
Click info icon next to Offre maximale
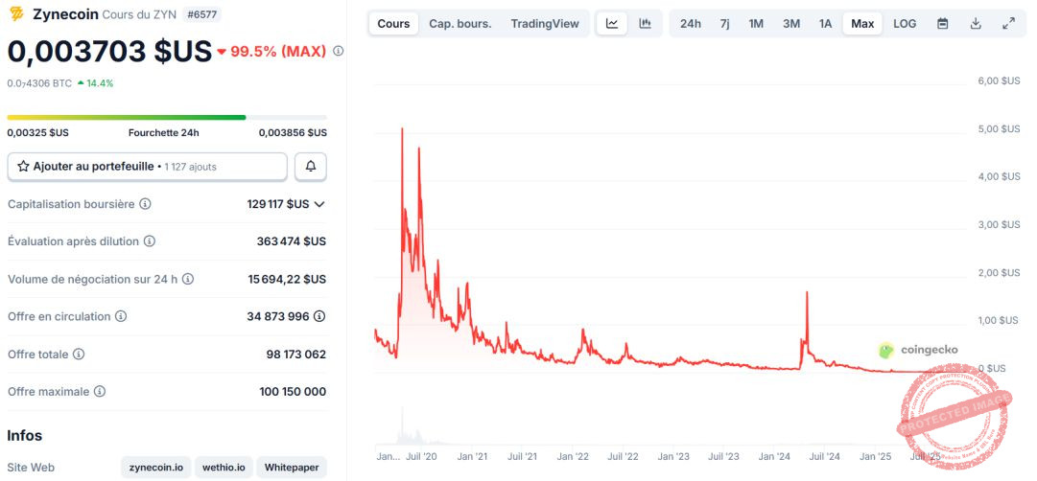99,391
